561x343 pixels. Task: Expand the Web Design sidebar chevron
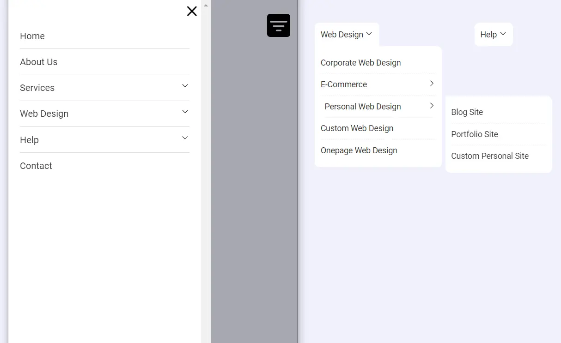tap(185, 112)
